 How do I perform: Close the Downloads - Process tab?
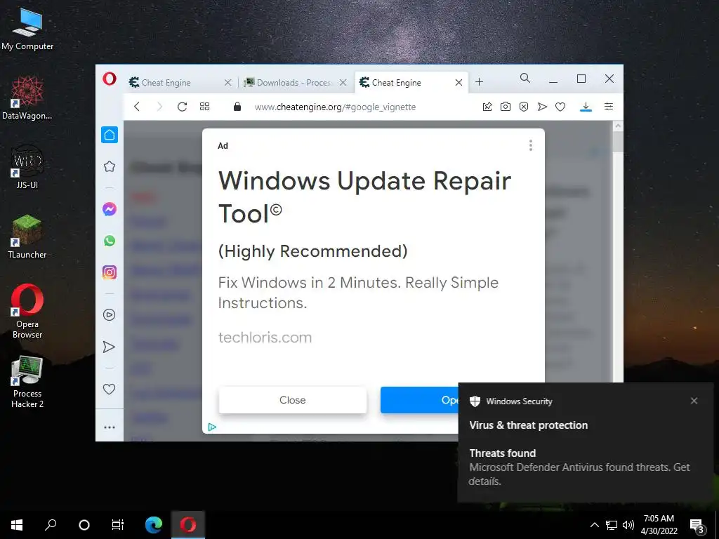343,83
